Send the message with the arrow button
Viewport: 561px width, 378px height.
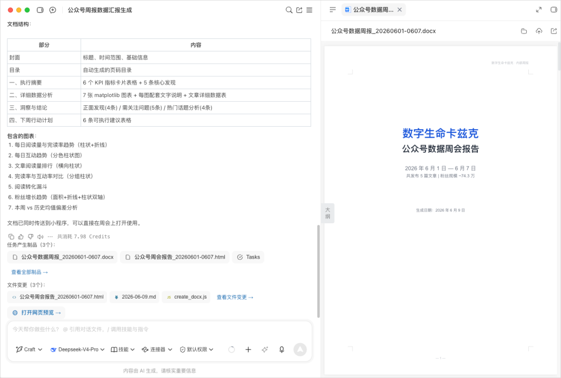(300, 349)
